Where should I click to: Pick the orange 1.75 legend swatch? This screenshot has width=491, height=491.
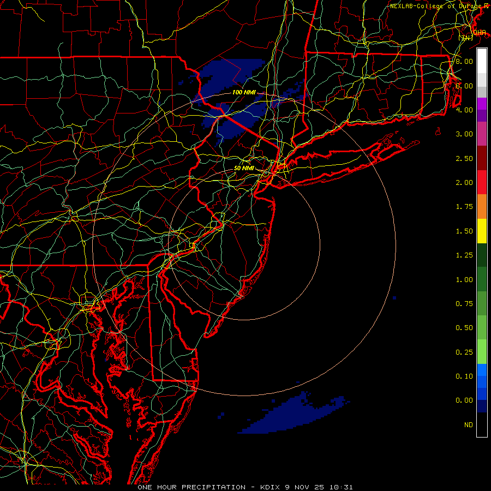pyautogui.click(x=482, y=207)
